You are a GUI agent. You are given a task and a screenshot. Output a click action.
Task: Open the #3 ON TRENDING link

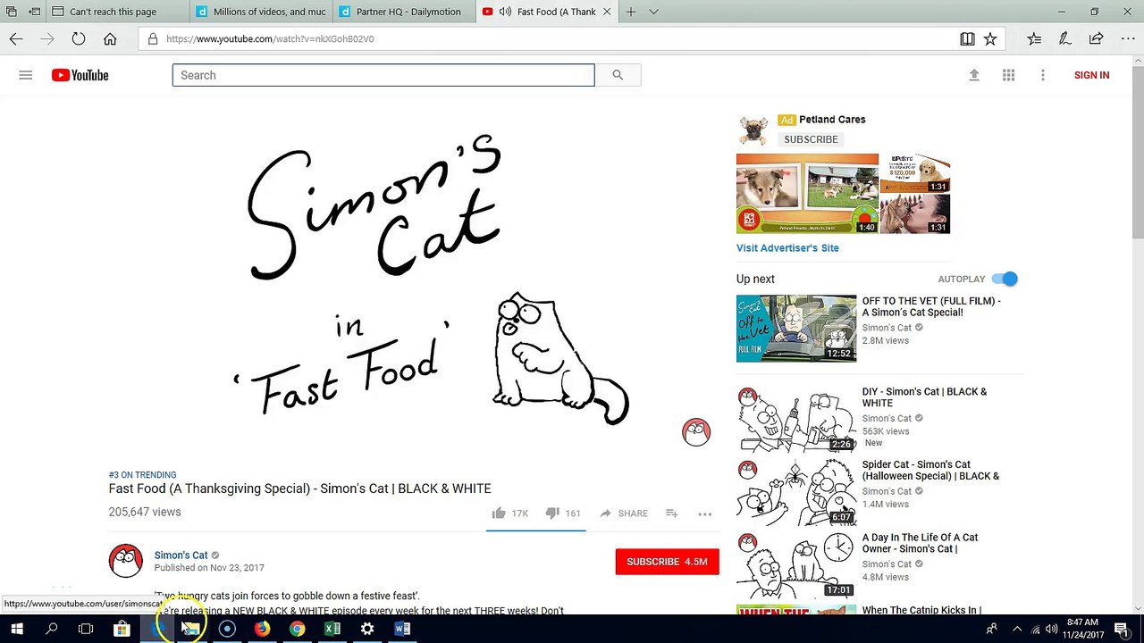pyautogui.click(x=142, y=475)
